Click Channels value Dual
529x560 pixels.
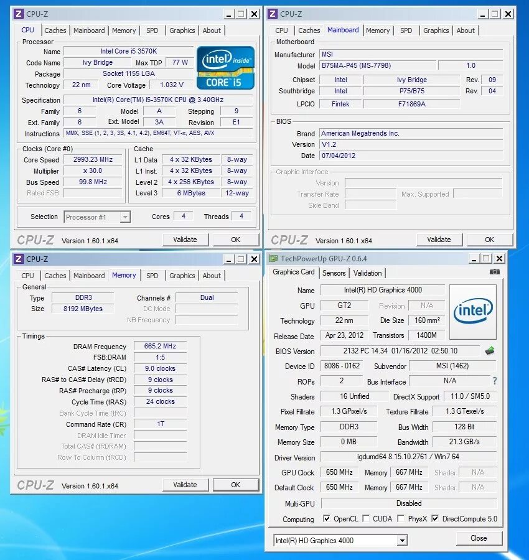pos(207,297)
